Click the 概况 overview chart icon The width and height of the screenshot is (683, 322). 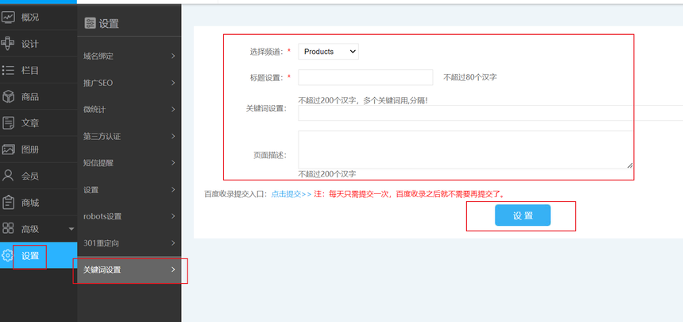point(9,17)
